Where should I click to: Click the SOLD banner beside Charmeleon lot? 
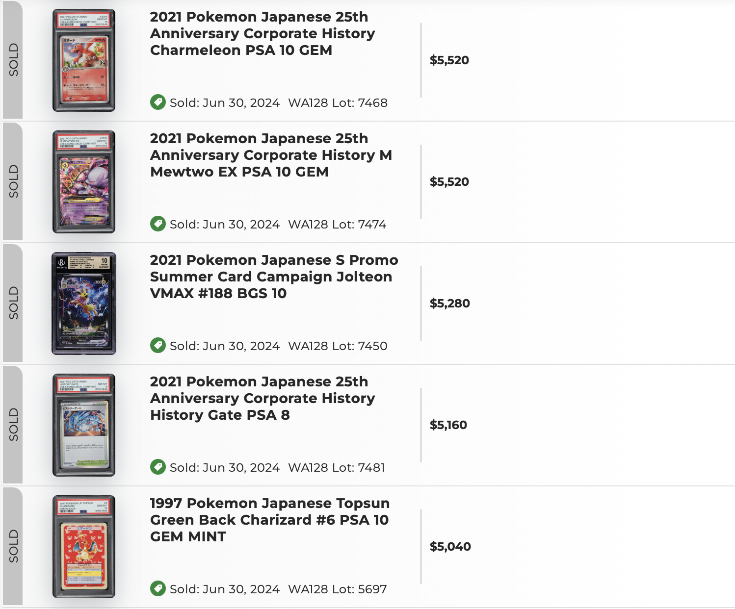[x=13, y=60]
